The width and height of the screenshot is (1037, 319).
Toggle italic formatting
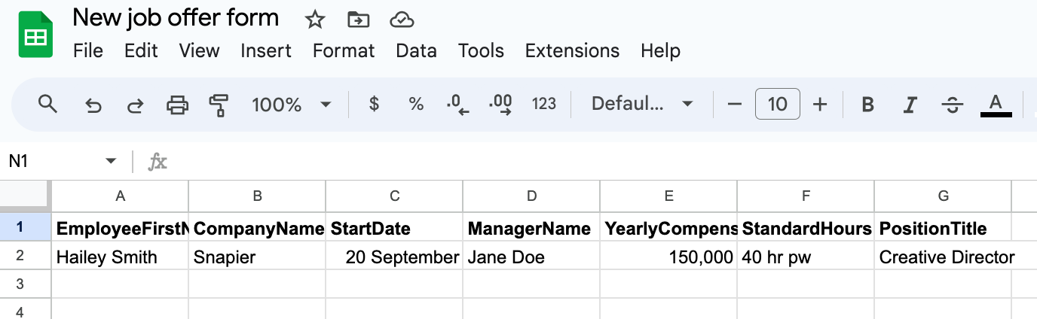[910, 105]
